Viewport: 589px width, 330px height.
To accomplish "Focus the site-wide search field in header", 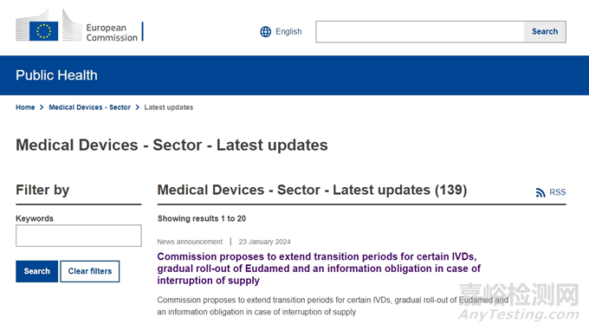I will pyautogui.click(x=420, y=32).
